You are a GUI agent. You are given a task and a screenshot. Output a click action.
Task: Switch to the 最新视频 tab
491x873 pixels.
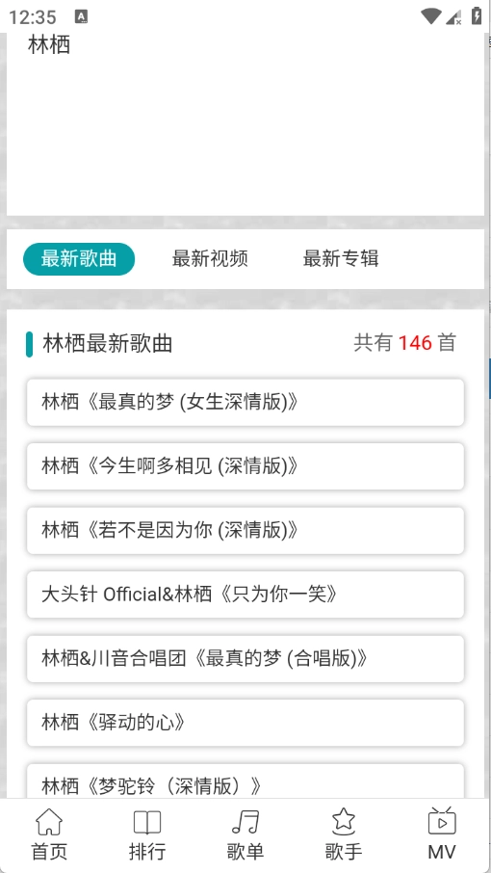click(210, 259)
